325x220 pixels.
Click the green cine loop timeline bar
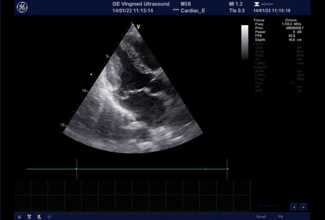point(135,169)
